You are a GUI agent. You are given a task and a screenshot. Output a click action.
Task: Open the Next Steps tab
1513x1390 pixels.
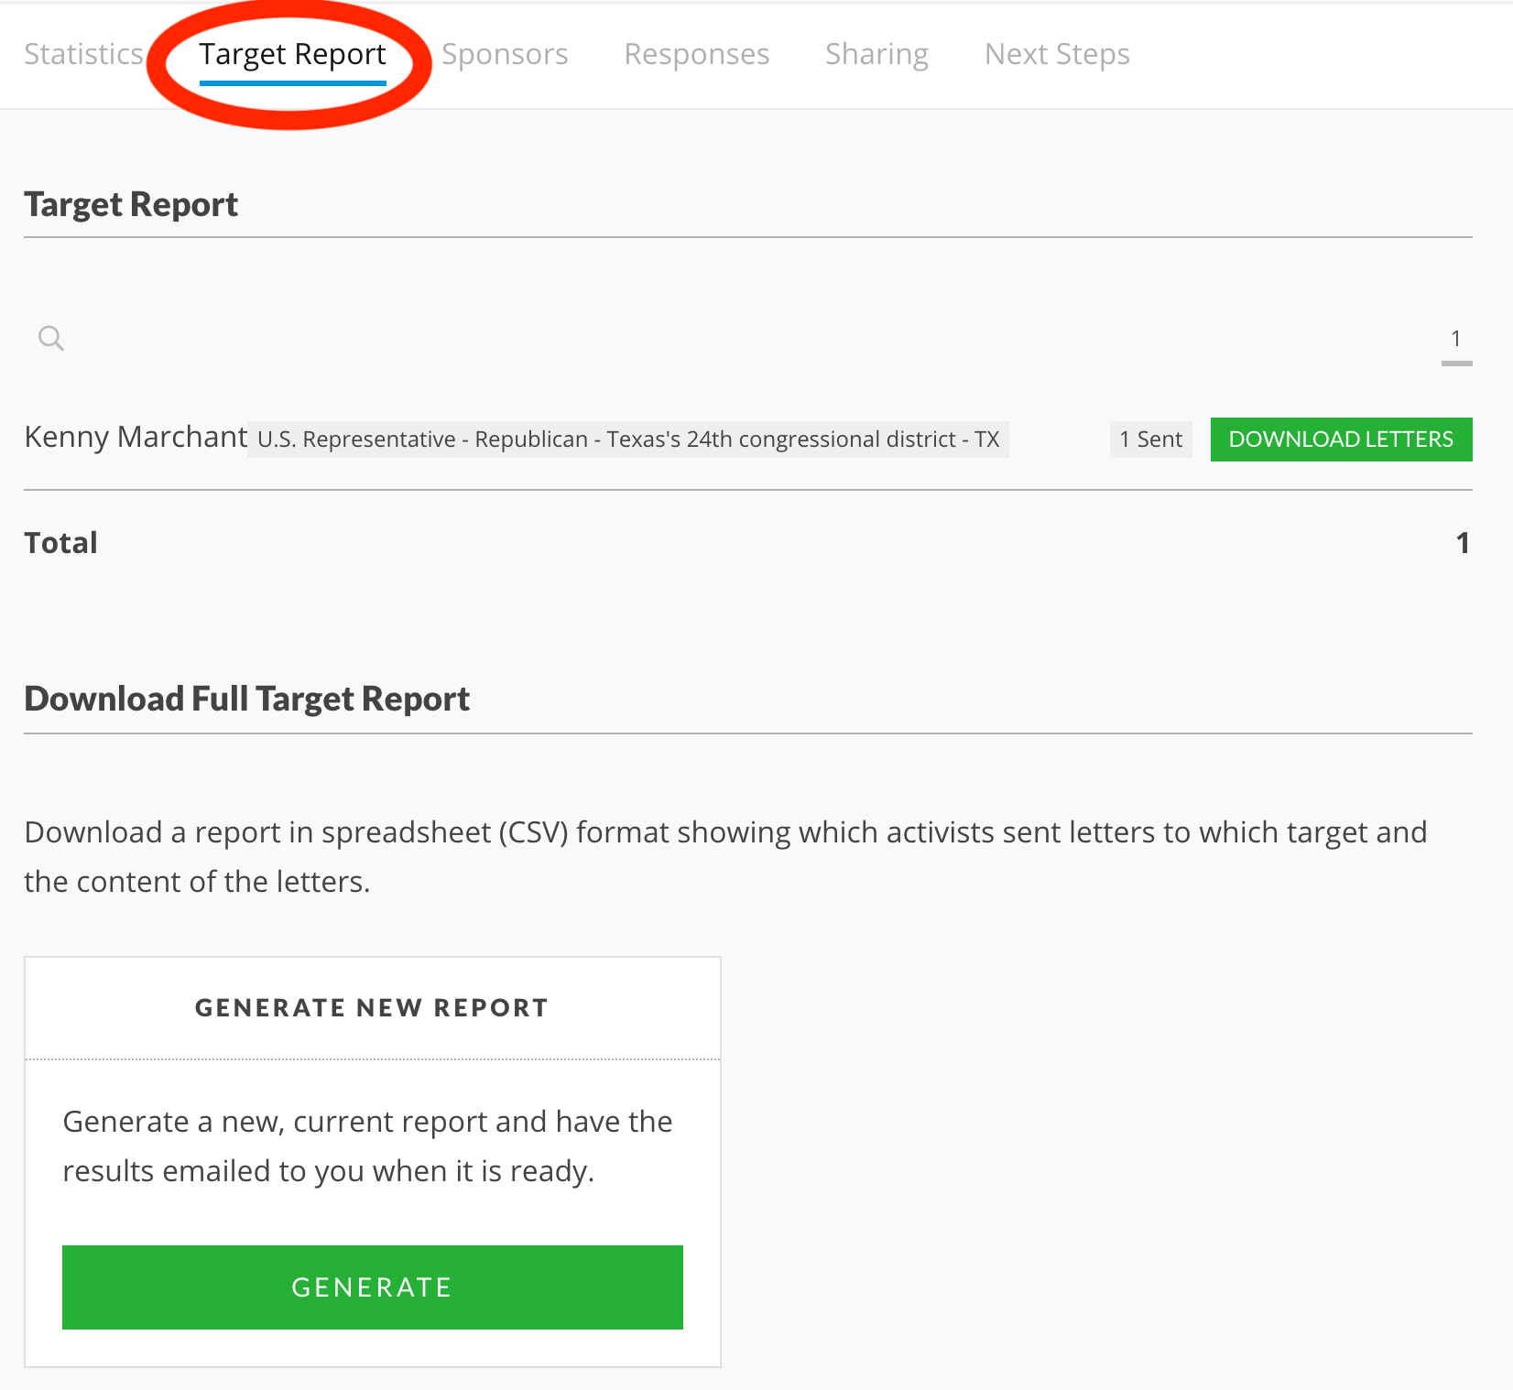[1056, 54]
